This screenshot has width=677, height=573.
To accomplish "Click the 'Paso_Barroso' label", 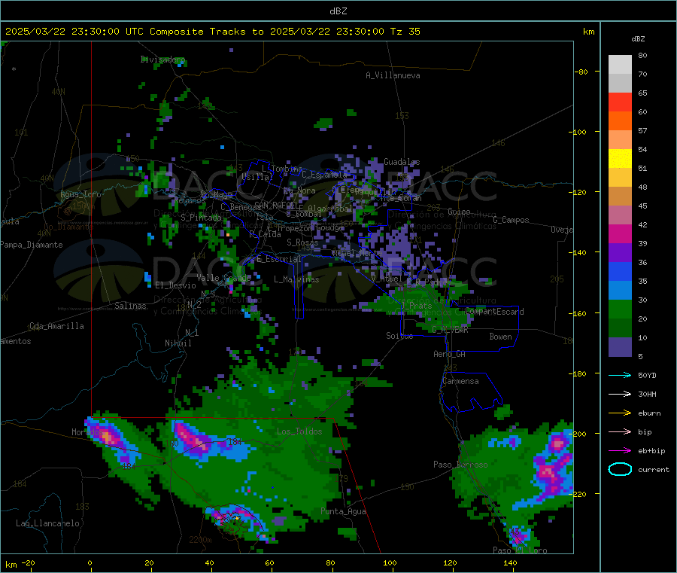I will [x=460, y=465].
